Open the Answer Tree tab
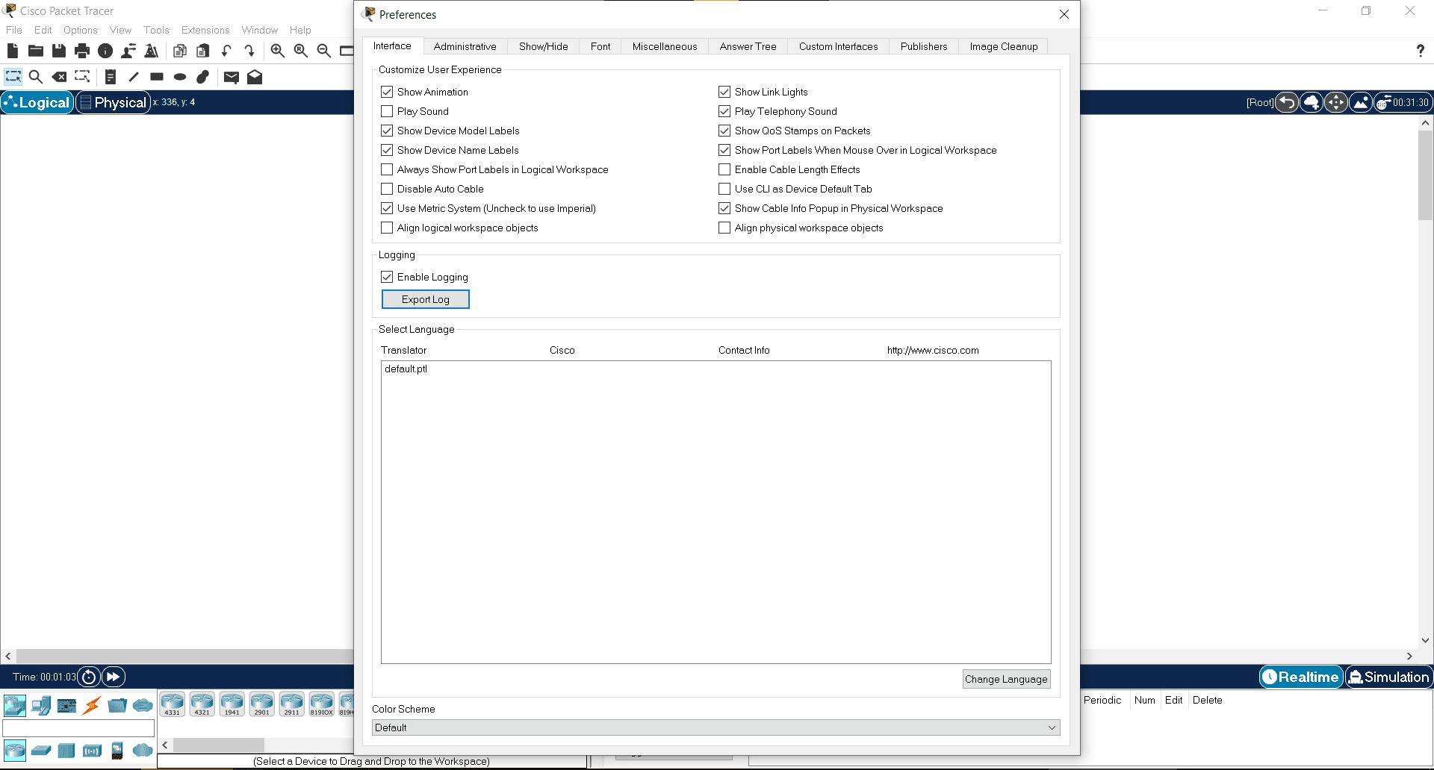The image size is (1434, 770). pyautogui.click(x=748, y=46)
